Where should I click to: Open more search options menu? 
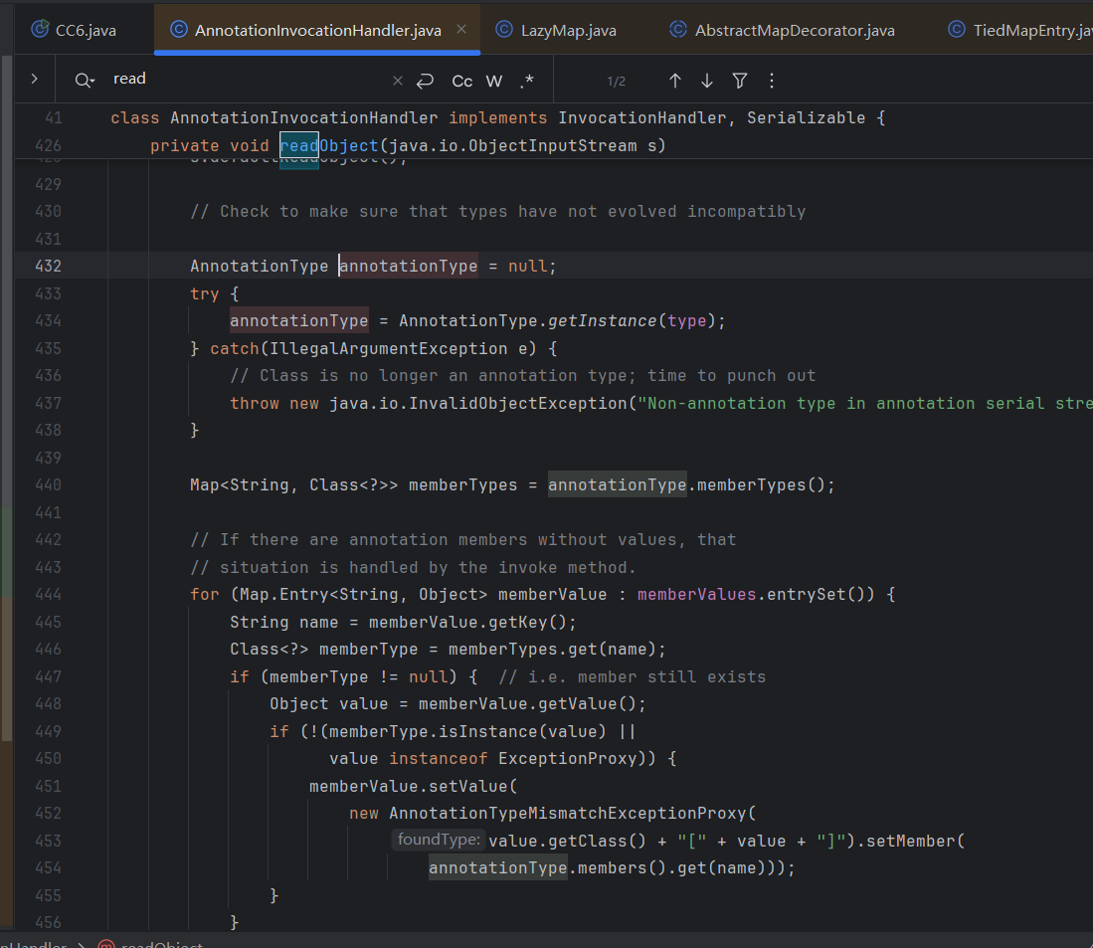tap(772, 81)
